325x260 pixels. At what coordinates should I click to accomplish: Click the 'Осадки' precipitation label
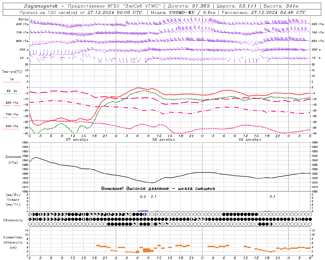[x=13, y=200]
